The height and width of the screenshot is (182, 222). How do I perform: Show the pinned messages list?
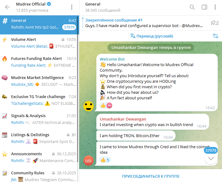click(x=215, y=23)
